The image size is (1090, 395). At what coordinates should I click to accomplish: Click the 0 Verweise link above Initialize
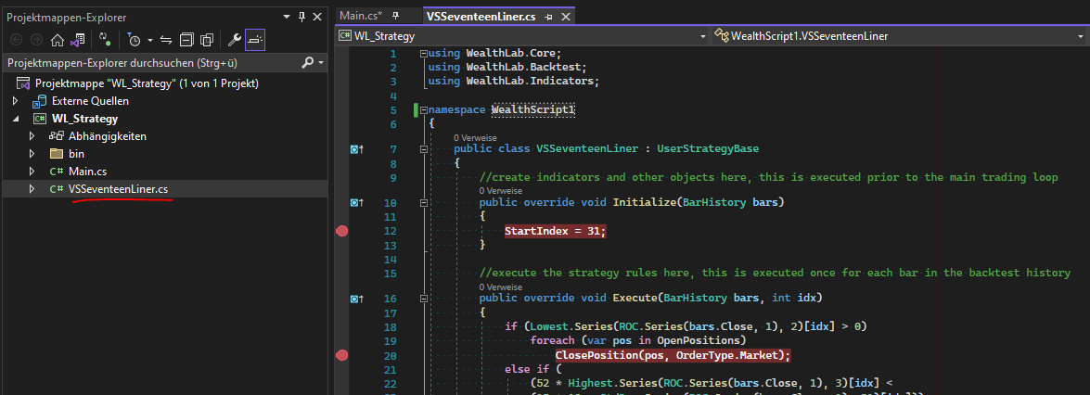click(x=500, y=190)
